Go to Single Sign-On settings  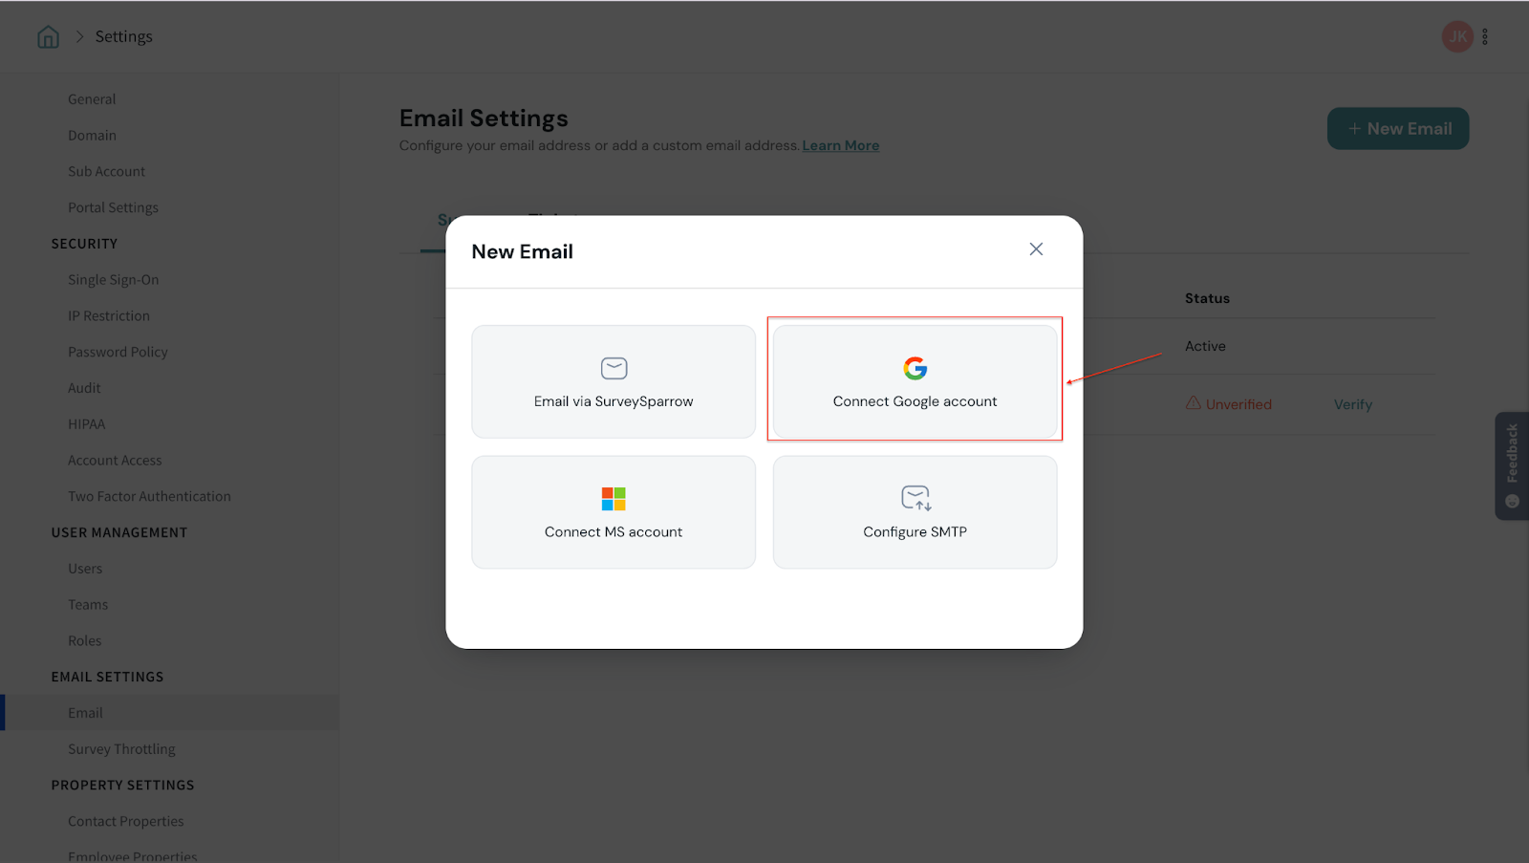(x=113, y=280)
